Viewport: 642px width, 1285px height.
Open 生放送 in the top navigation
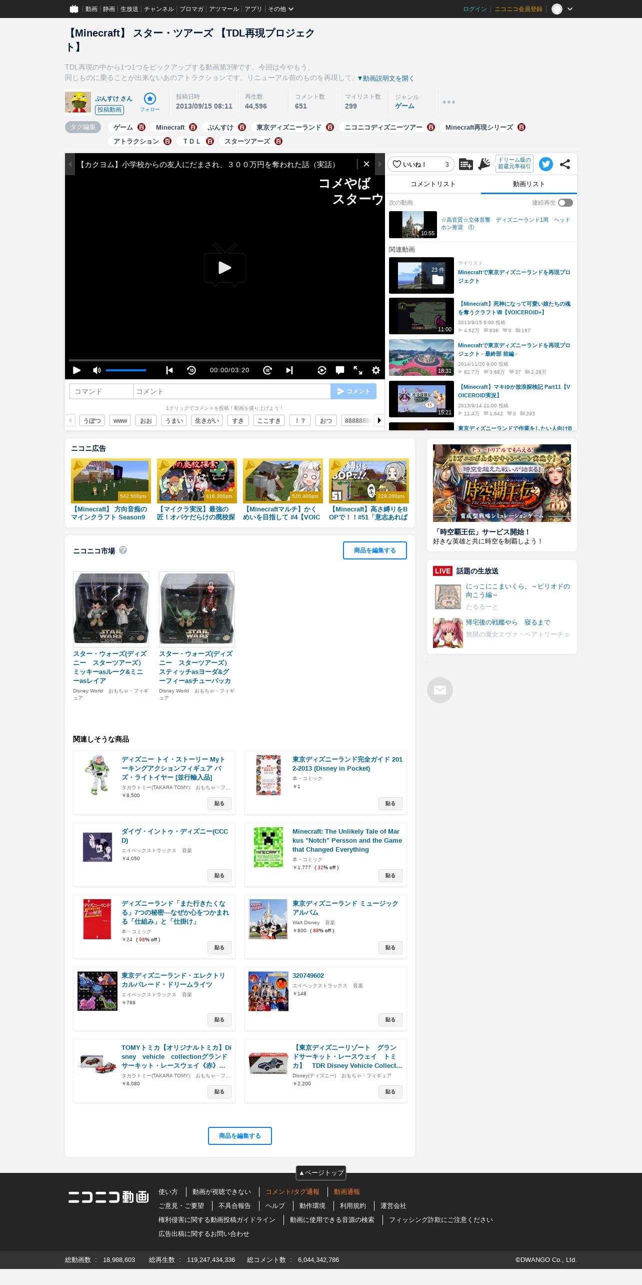(129, 9)
